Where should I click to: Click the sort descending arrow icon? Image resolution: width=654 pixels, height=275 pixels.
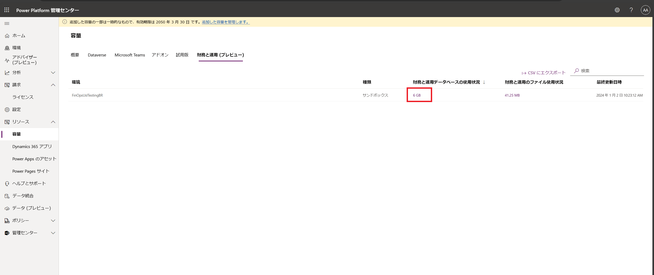[x=484, y=82]
